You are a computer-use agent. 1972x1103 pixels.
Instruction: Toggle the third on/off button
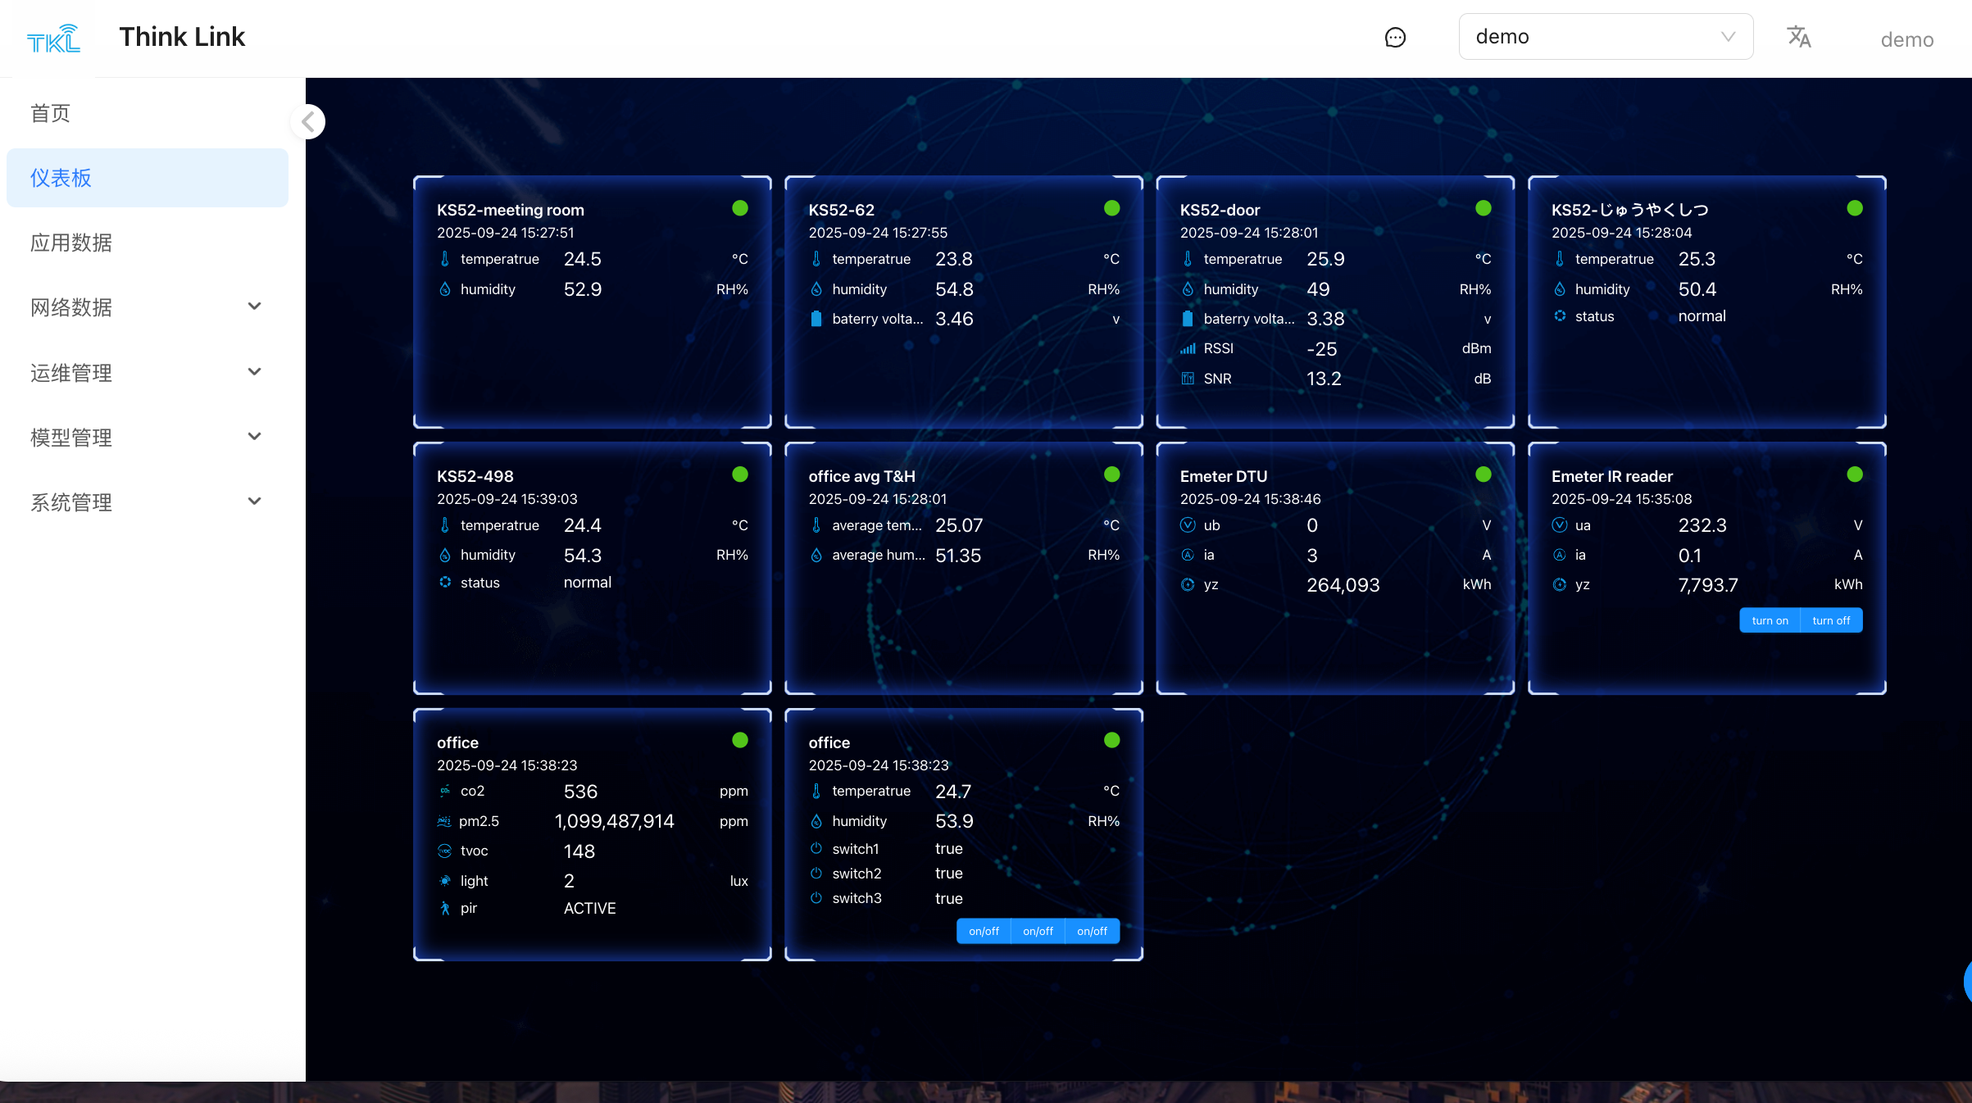coord(1092,931)
